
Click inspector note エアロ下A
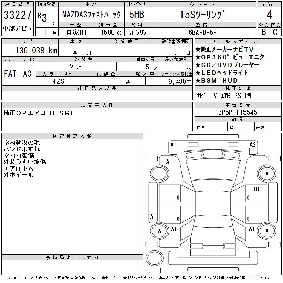coord(18,168)
